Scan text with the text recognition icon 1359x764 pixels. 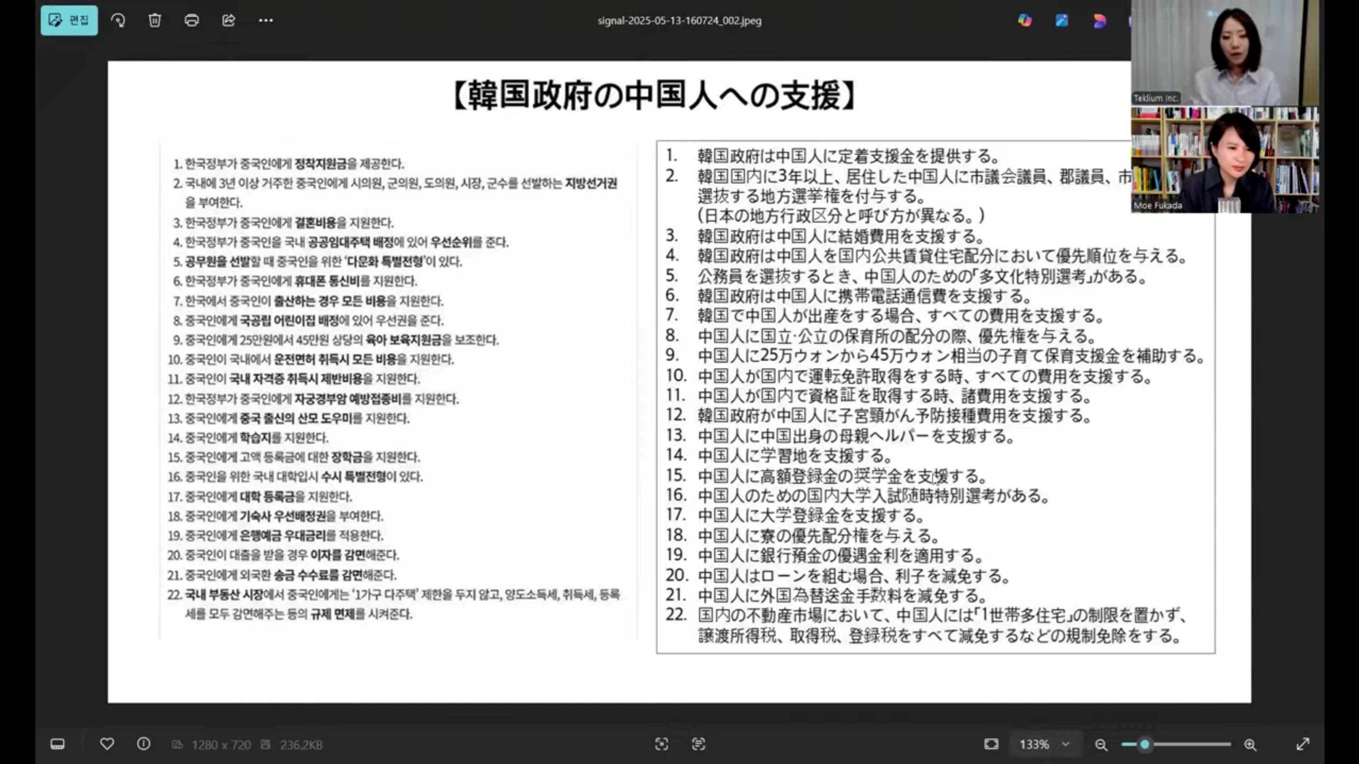[699, 744]
